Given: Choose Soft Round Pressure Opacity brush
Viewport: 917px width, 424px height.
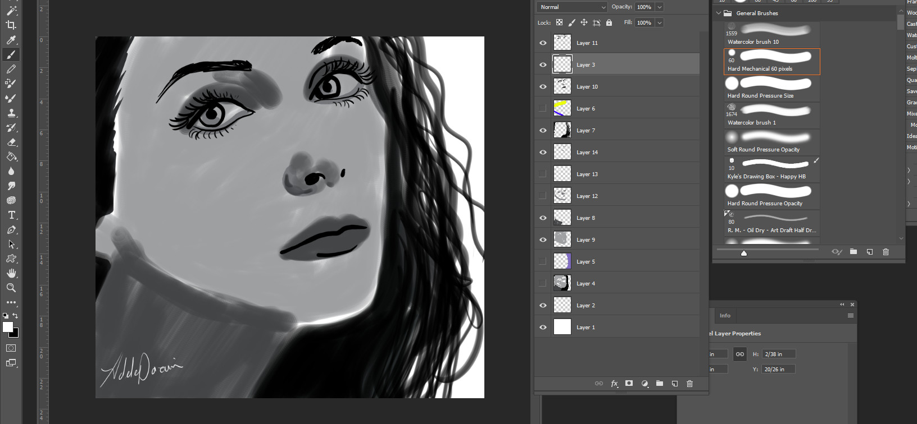Looking at the screenshot, I should 771,142.
